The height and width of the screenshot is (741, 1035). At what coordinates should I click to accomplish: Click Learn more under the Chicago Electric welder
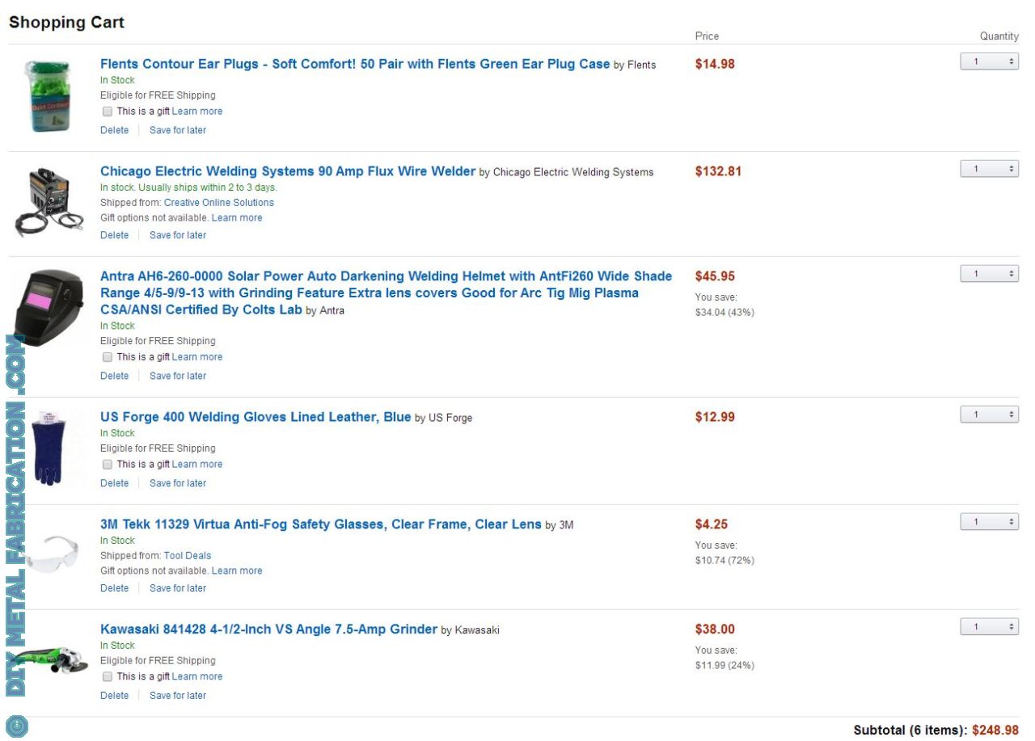pyautogui.click(x=237, y=218)
